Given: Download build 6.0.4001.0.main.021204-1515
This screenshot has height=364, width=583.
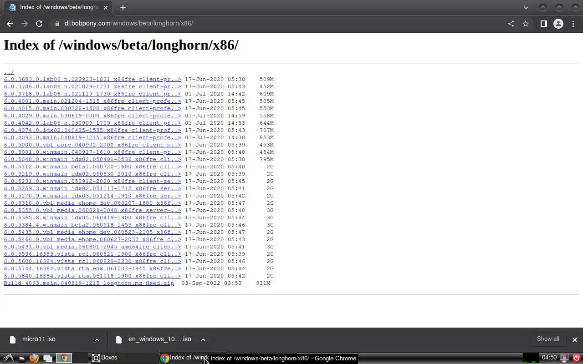Looking at the screenshot, I should pos(92,101).
